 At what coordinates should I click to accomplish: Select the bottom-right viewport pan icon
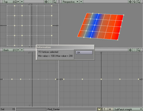(130, 50)
